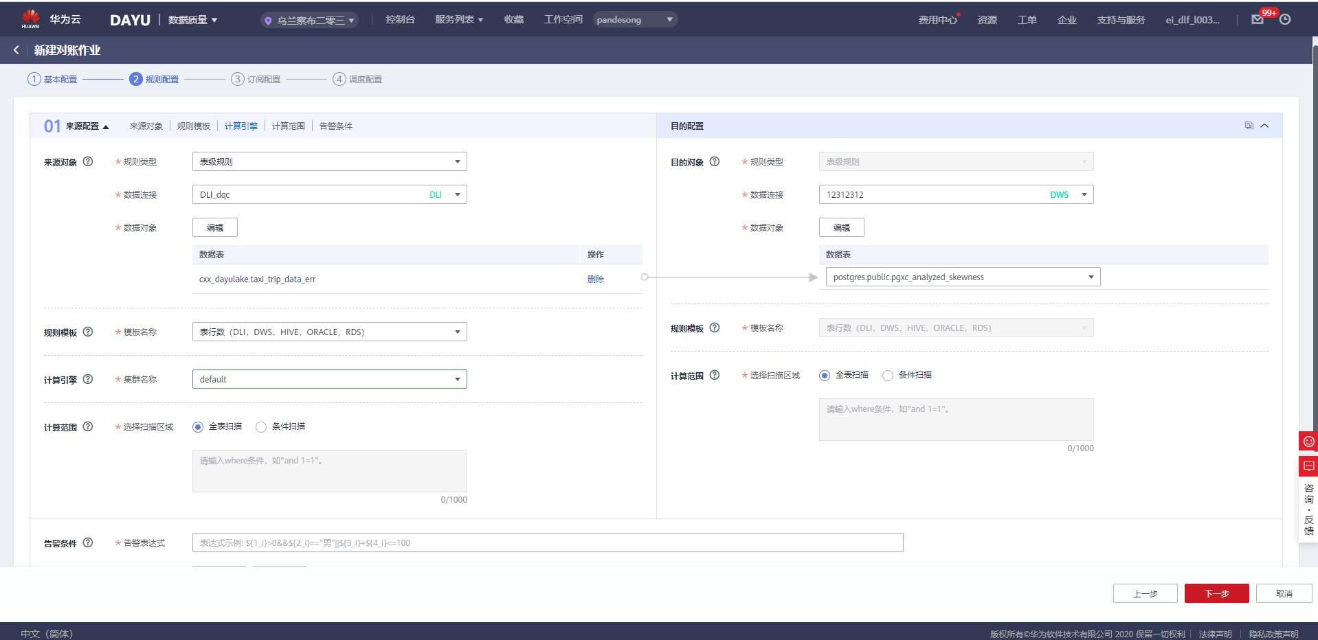The height and width of the screenshot is (640, 1318).
Task: Focus the 告警表达式 input field
Action: [548, 542]
